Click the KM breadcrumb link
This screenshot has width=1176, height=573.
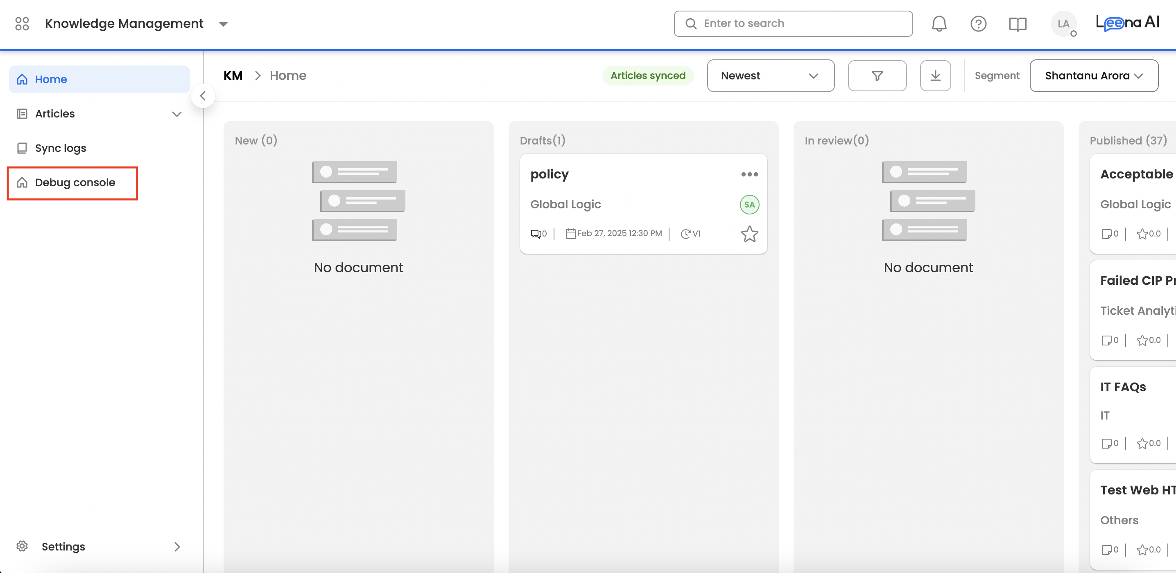click(233, 76)
